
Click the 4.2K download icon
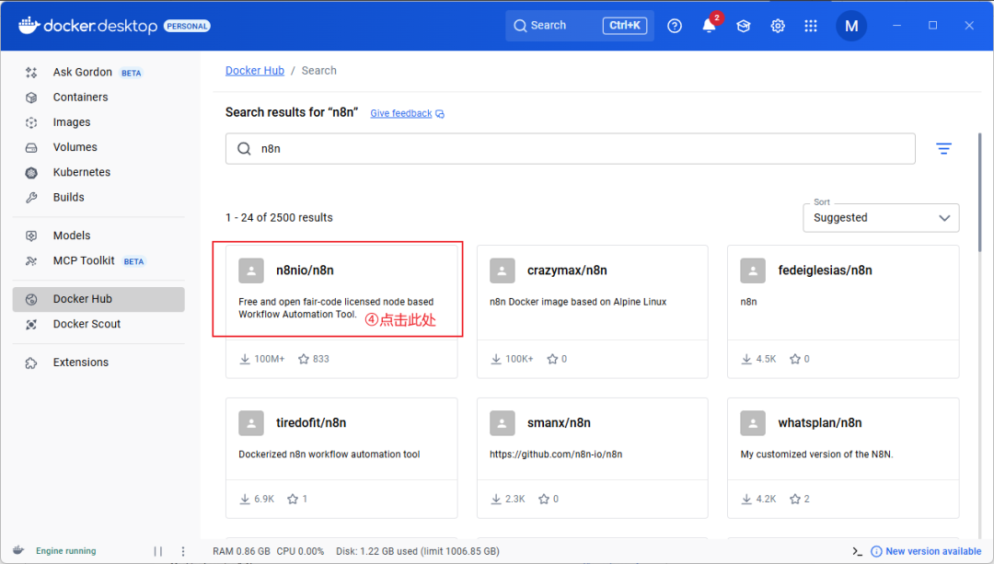[x=746, y=500]
